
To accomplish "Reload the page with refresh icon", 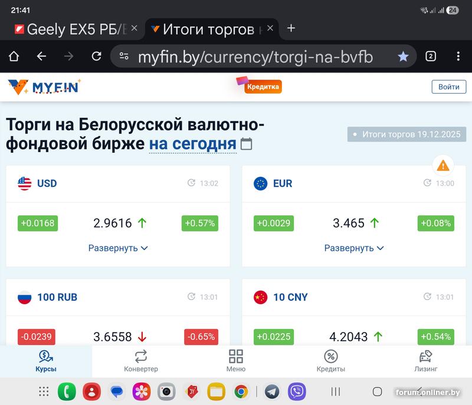I will coord(96,56).
